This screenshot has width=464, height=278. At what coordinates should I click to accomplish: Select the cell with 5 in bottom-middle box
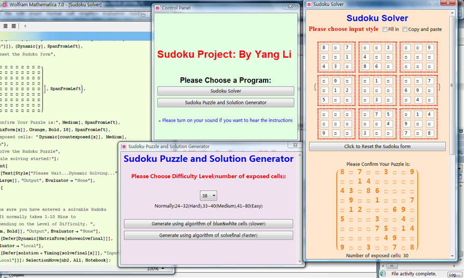tap(388, 114)
